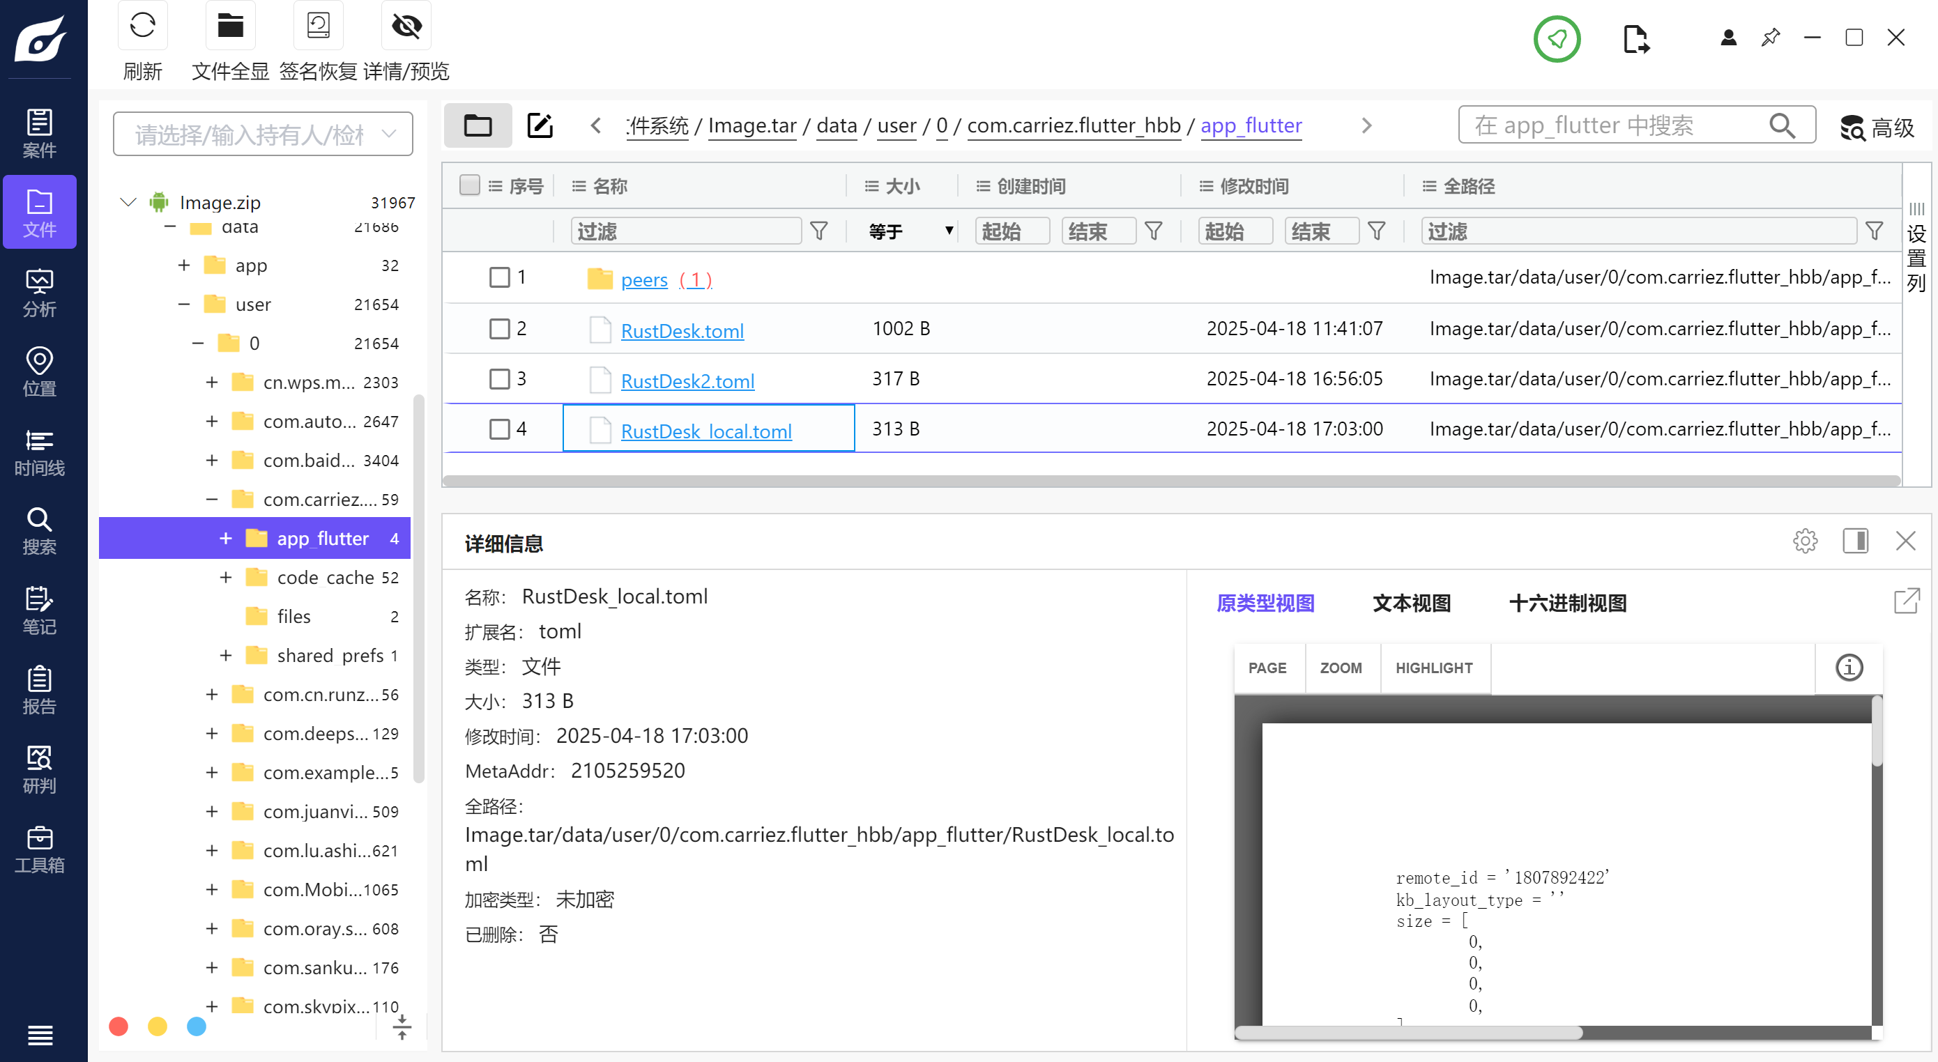The width and height of the screenshot is (1938, 1062).
Task: Open the peers folder link
Action: [x=644, y=280]
